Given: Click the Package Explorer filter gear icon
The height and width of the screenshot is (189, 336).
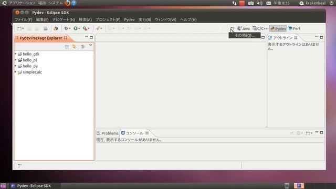Looking at the screenshot, I should [x=74, y=47].
